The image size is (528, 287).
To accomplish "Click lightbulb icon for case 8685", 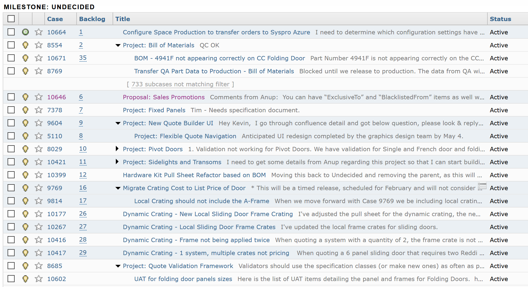I will click(25, 266).
